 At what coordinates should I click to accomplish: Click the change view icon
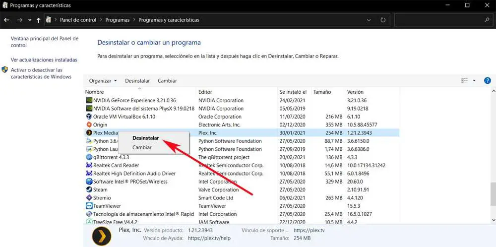tap(464, 81)
